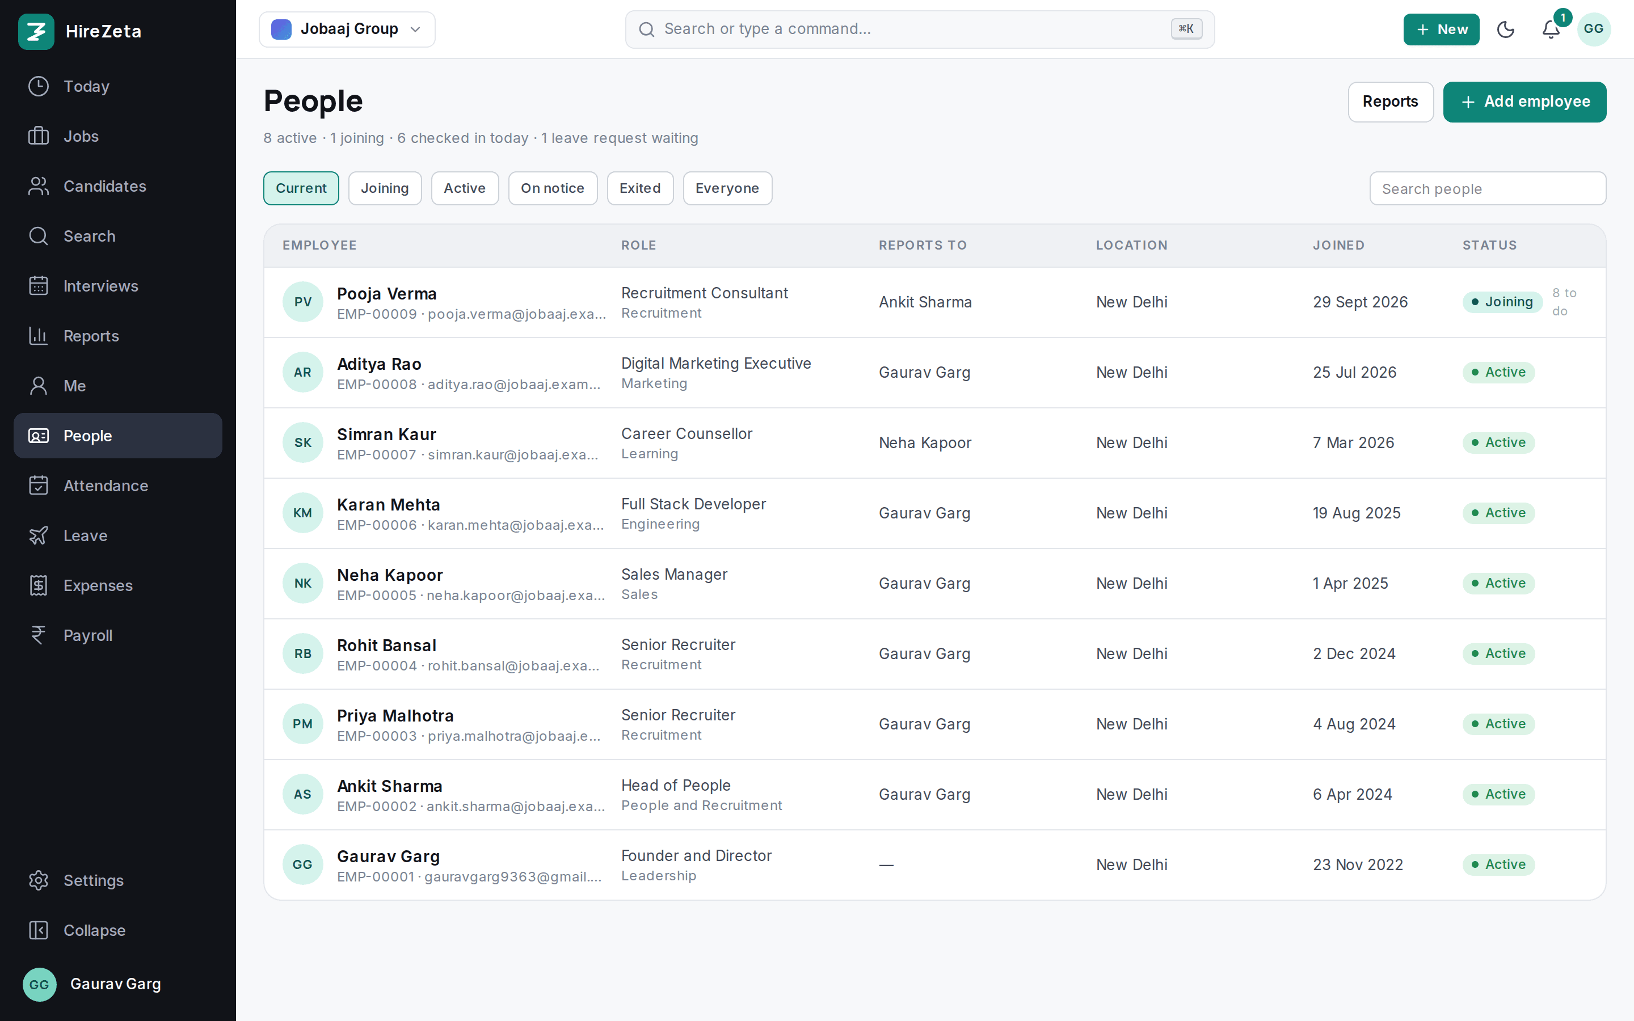Click Simran Kaur's SK avatar
Viewport: 1634px width, 1021px height.
(302, 443)
